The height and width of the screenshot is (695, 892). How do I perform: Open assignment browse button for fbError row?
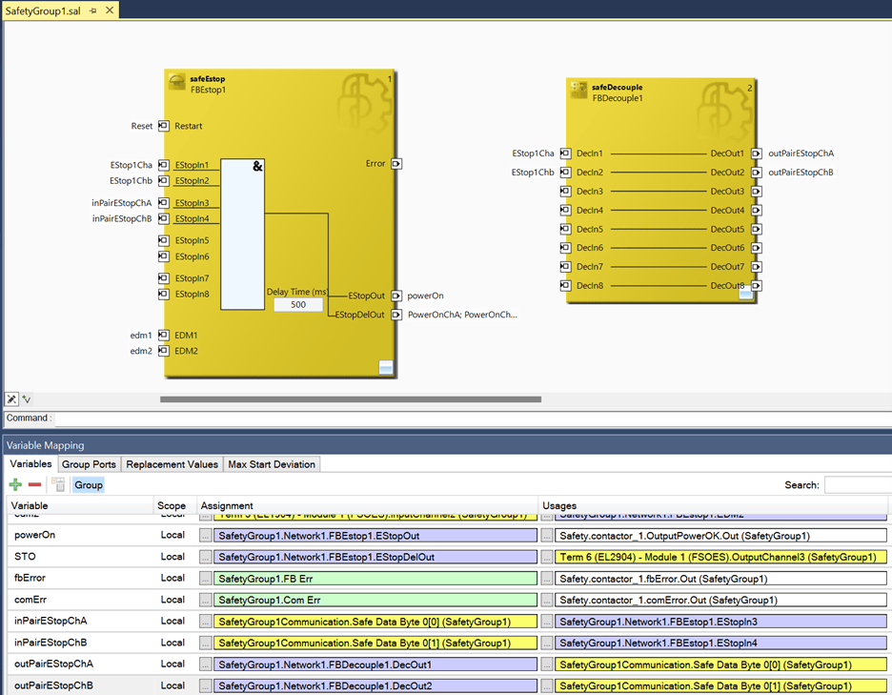pos(205,579)
